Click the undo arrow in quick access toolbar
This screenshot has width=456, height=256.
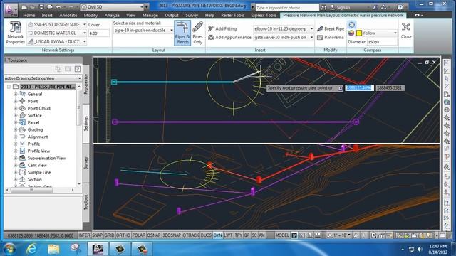click(x=58, y=6)
